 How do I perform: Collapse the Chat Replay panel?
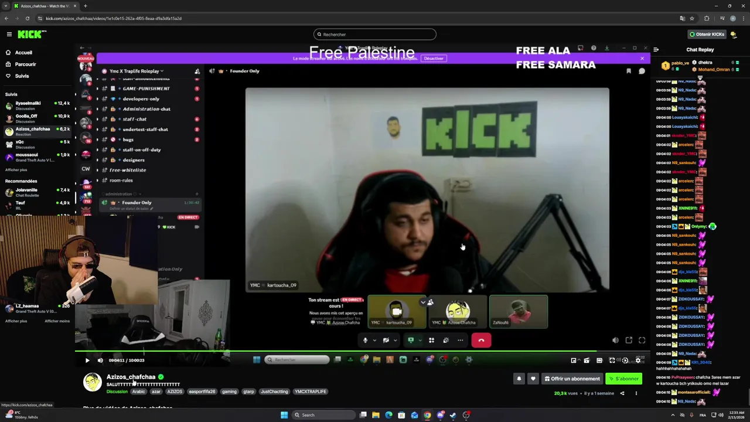click(x=656, y=50)
